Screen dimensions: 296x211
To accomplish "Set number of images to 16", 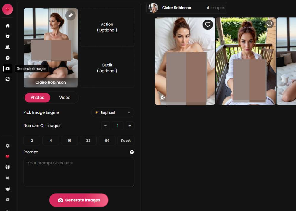I will pyautogui.click(x=69, y=141).
